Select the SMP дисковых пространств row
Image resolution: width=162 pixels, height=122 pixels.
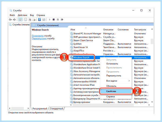click(110, 37)
